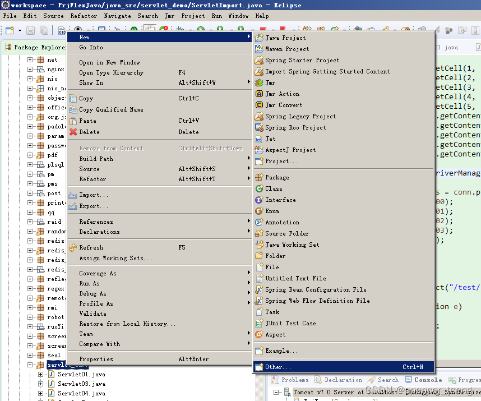
Task: Open the File menu
Action: point(10,16)
